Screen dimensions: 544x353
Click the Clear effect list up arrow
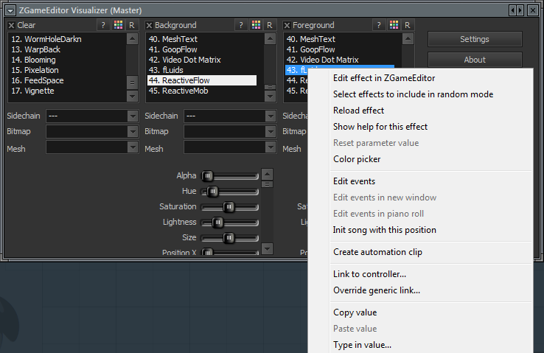pos(132,39)
